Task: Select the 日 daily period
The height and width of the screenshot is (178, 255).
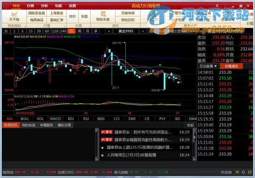Action: [x=71, y=31]
